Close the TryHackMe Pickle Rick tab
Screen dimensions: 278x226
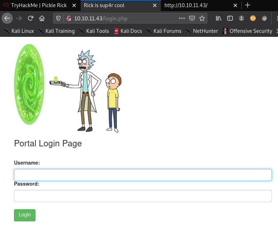[74, 5]
